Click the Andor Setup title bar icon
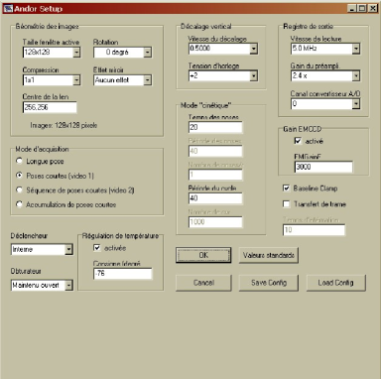This screenshot has width=381, height=379. click(8, 8)
